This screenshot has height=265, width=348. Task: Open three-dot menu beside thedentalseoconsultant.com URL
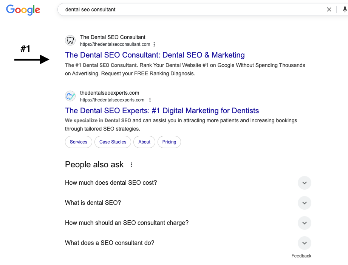point(154,44)
